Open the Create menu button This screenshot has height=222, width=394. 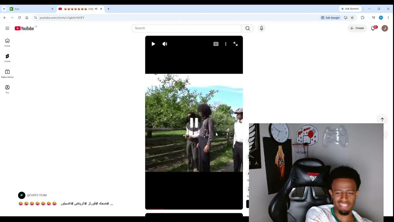[357, 28]
